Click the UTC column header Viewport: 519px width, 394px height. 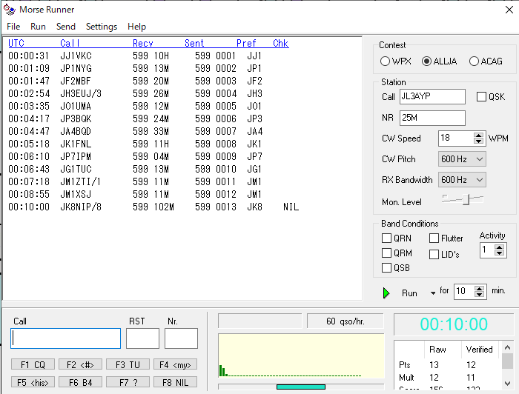click(16, 43)
